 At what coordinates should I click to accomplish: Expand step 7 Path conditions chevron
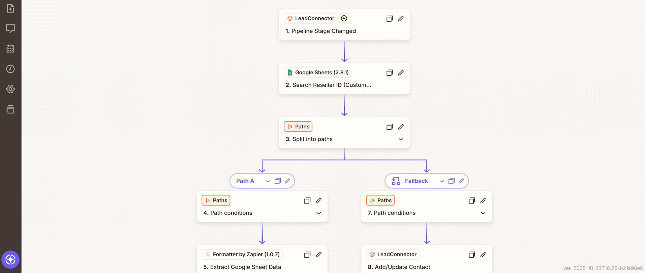(x=483, y=213)
